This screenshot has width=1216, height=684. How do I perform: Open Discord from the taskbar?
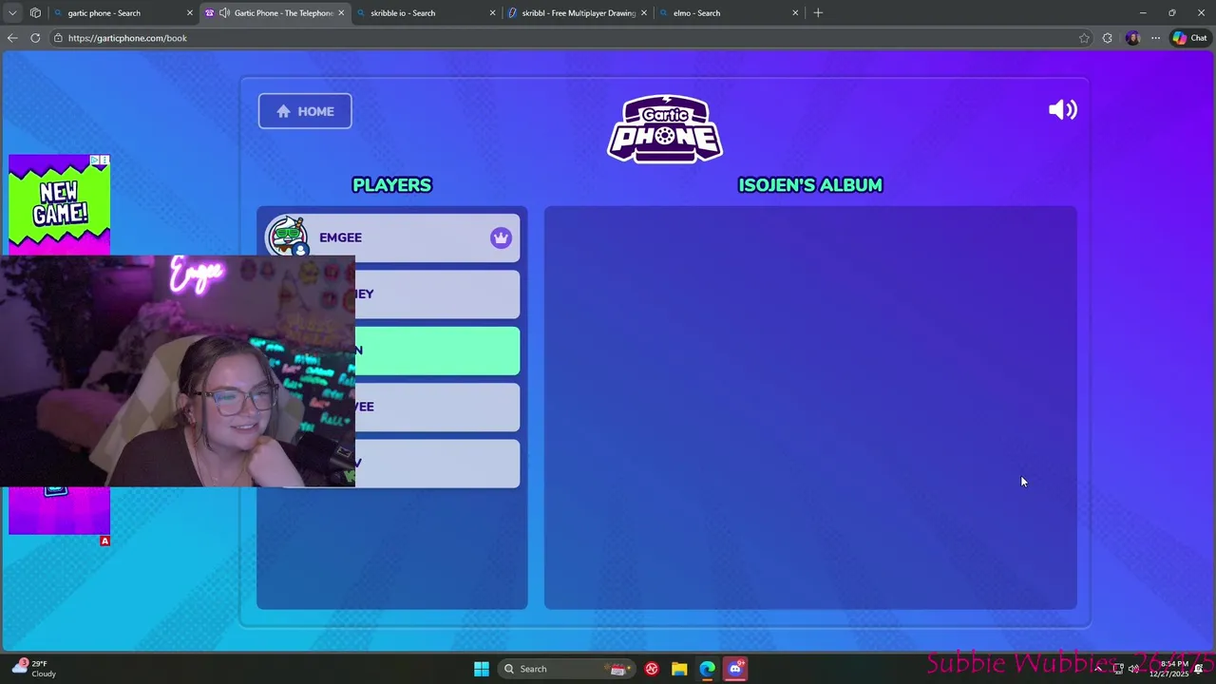coord(735,669)
